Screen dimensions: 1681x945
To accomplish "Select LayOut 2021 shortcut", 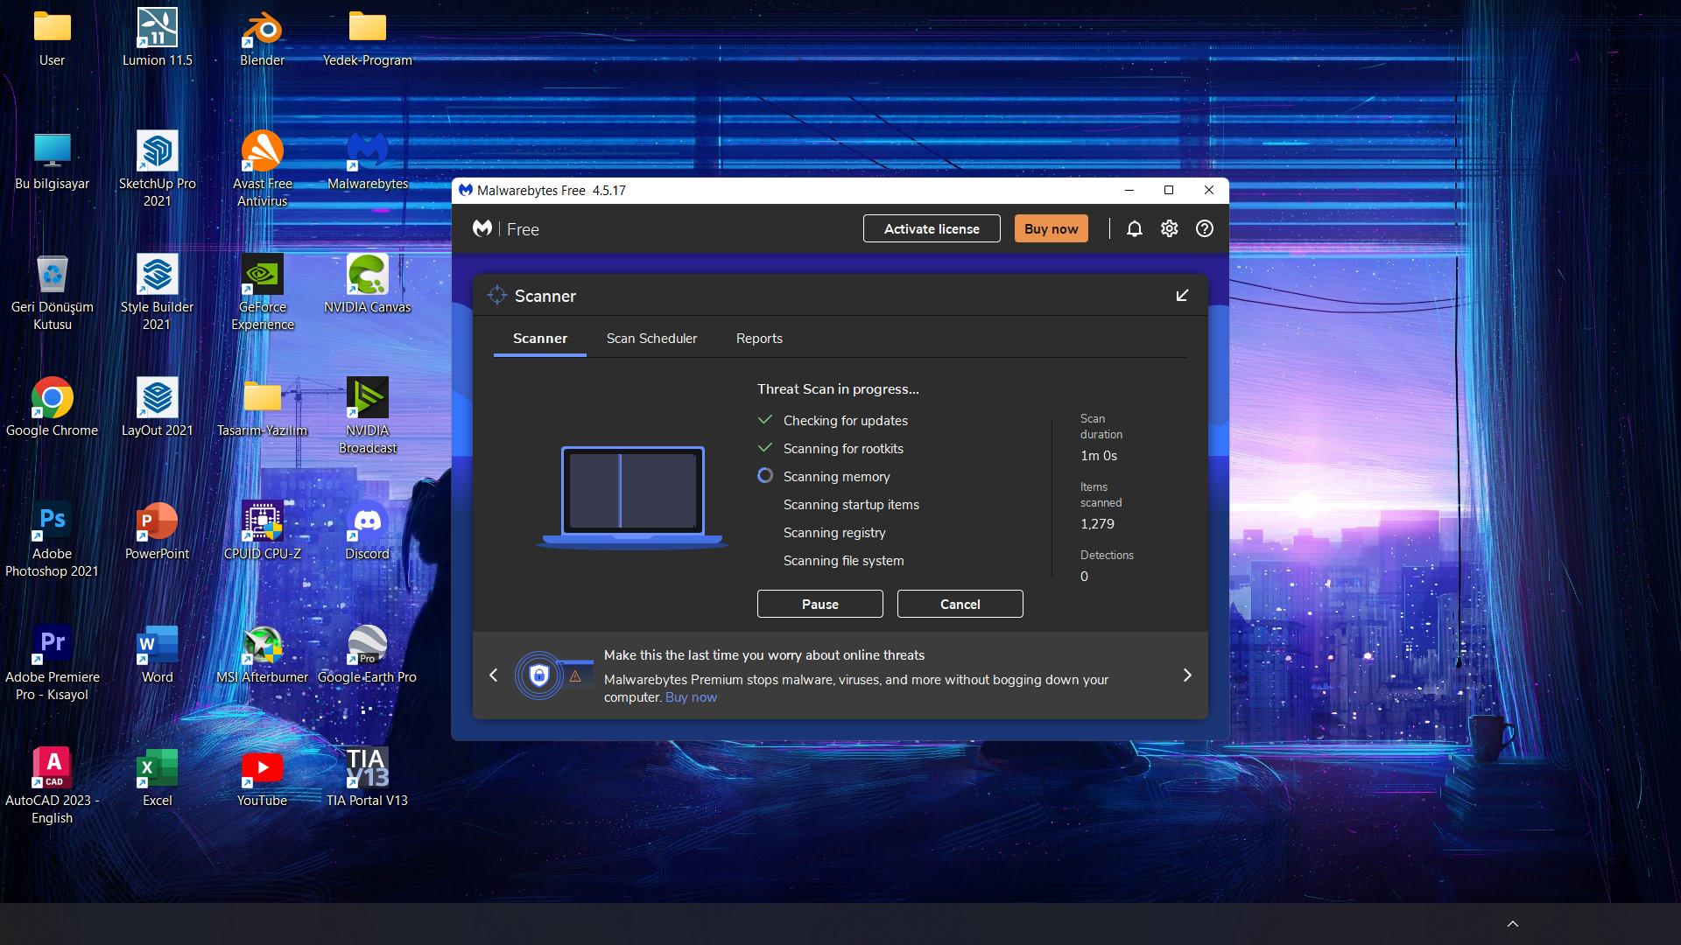I will pos(158,409).
